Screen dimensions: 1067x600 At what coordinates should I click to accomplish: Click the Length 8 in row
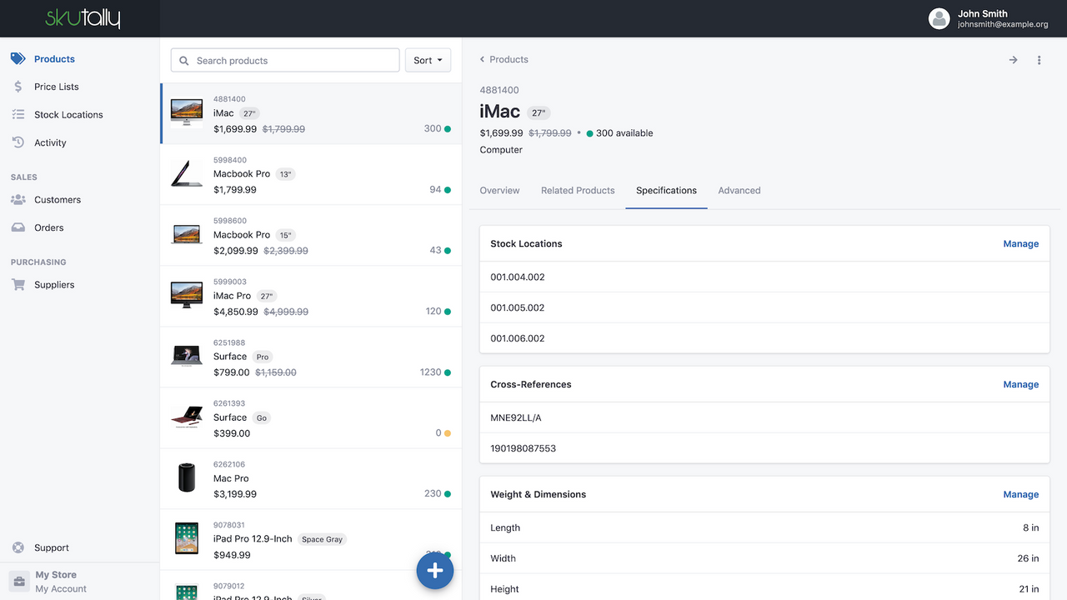coord(764,527)
